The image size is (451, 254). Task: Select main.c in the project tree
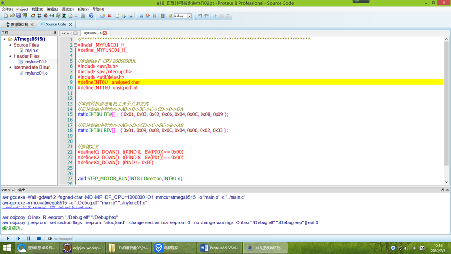(31, 50)
